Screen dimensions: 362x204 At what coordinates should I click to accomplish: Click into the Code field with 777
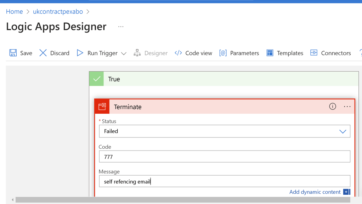(x=225, y=157)
